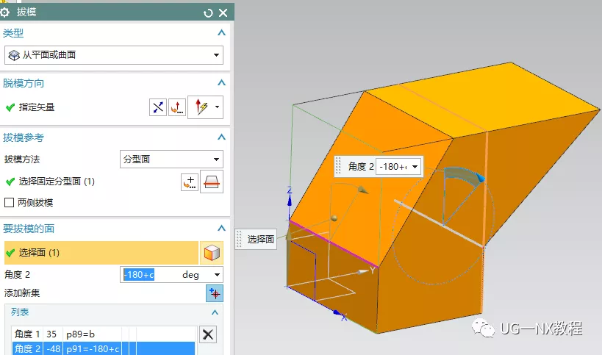Image resolution: width=602 pixels, height=355 pixels.
Task: Open the vector dialog icon
Action: pyautogui.click(x=177, y=107)
